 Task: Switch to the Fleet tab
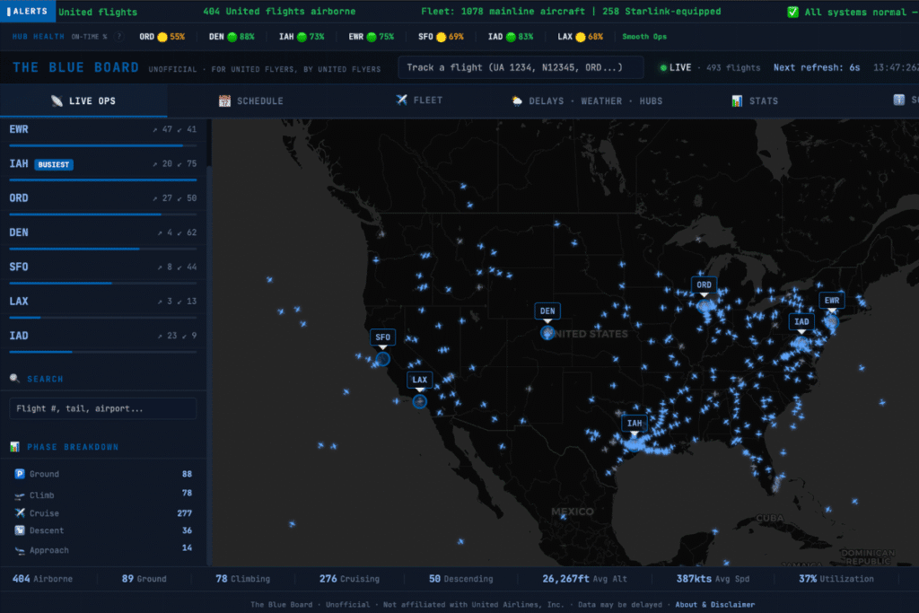coord(419,101)
